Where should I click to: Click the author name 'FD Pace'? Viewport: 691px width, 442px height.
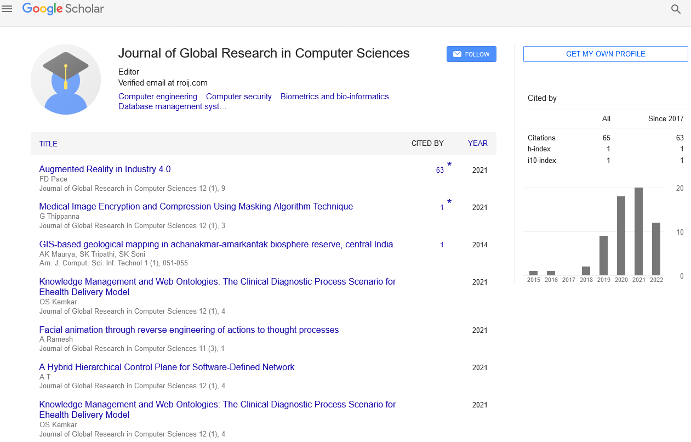(54, 179)
